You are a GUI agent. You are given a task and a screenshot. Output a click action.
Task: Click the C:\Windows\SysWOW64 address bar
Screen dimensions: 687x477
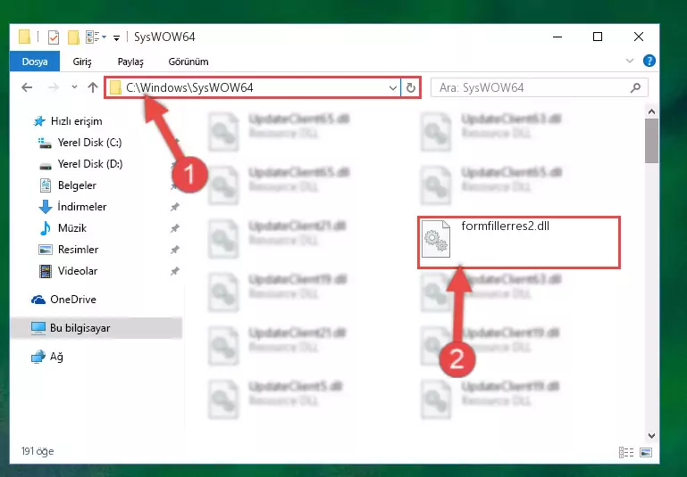pyautogui.click(x=252, y=88)
